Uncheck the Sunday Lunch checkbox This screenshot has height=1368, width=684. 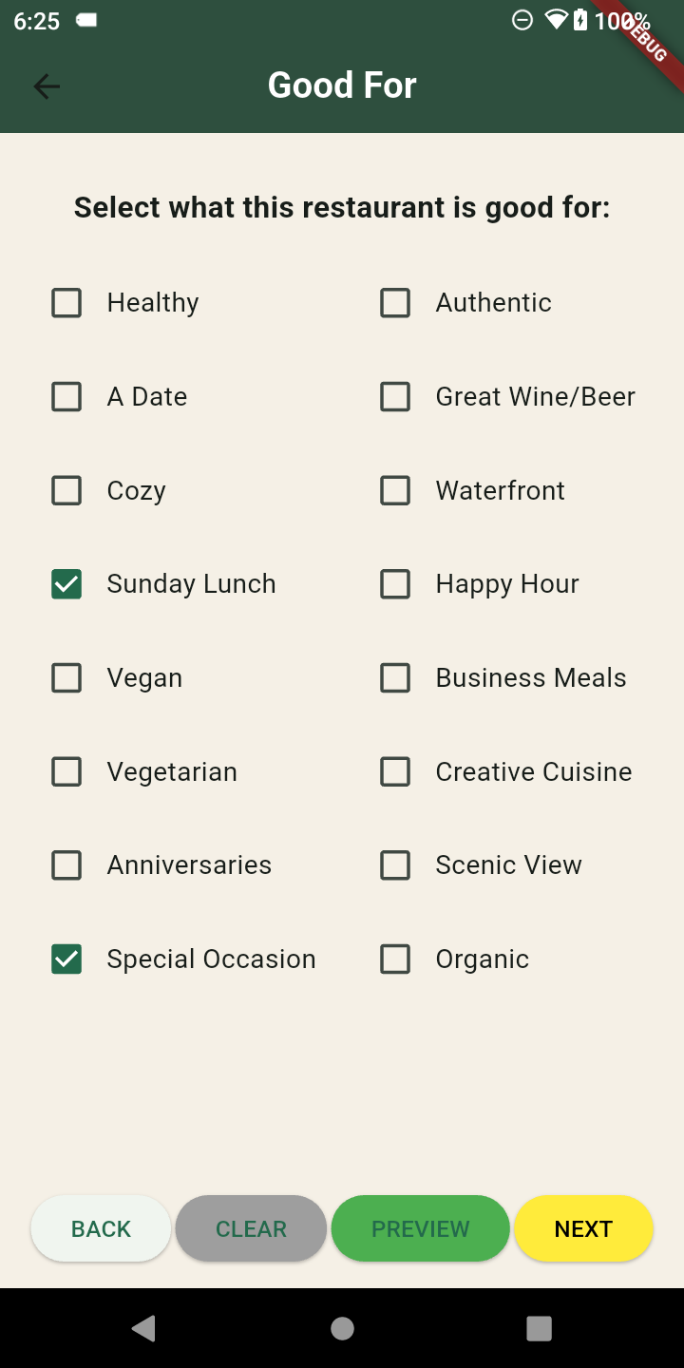pos(66,584)
